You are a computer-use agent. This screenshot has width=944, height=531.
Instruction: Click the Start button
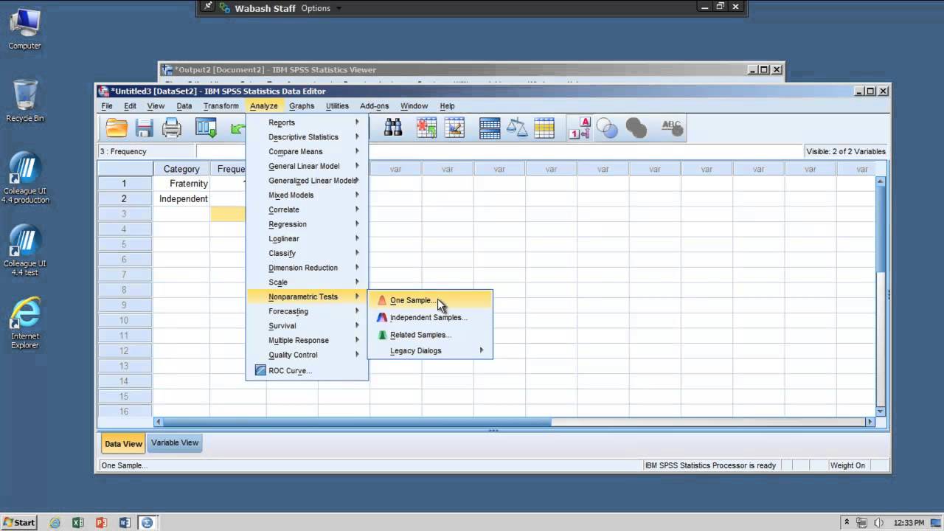tap(19, 523)
